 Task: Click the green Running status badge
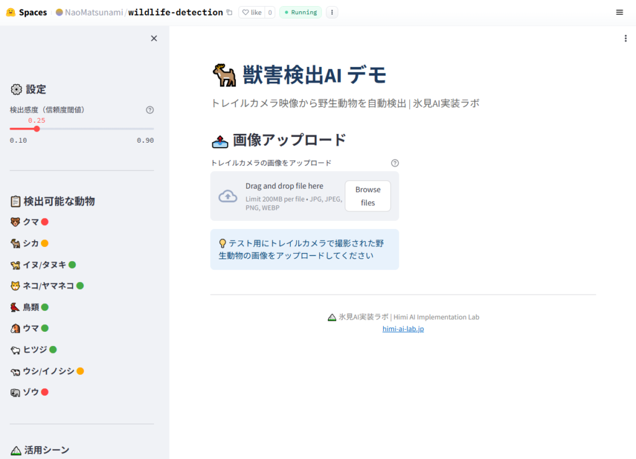(x=301, y=12)
